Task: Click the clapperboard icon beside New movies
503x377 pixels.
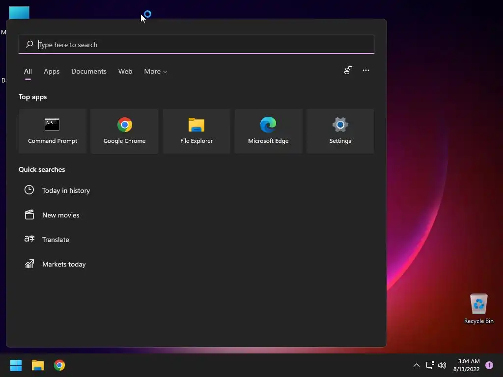Action: 29,215
